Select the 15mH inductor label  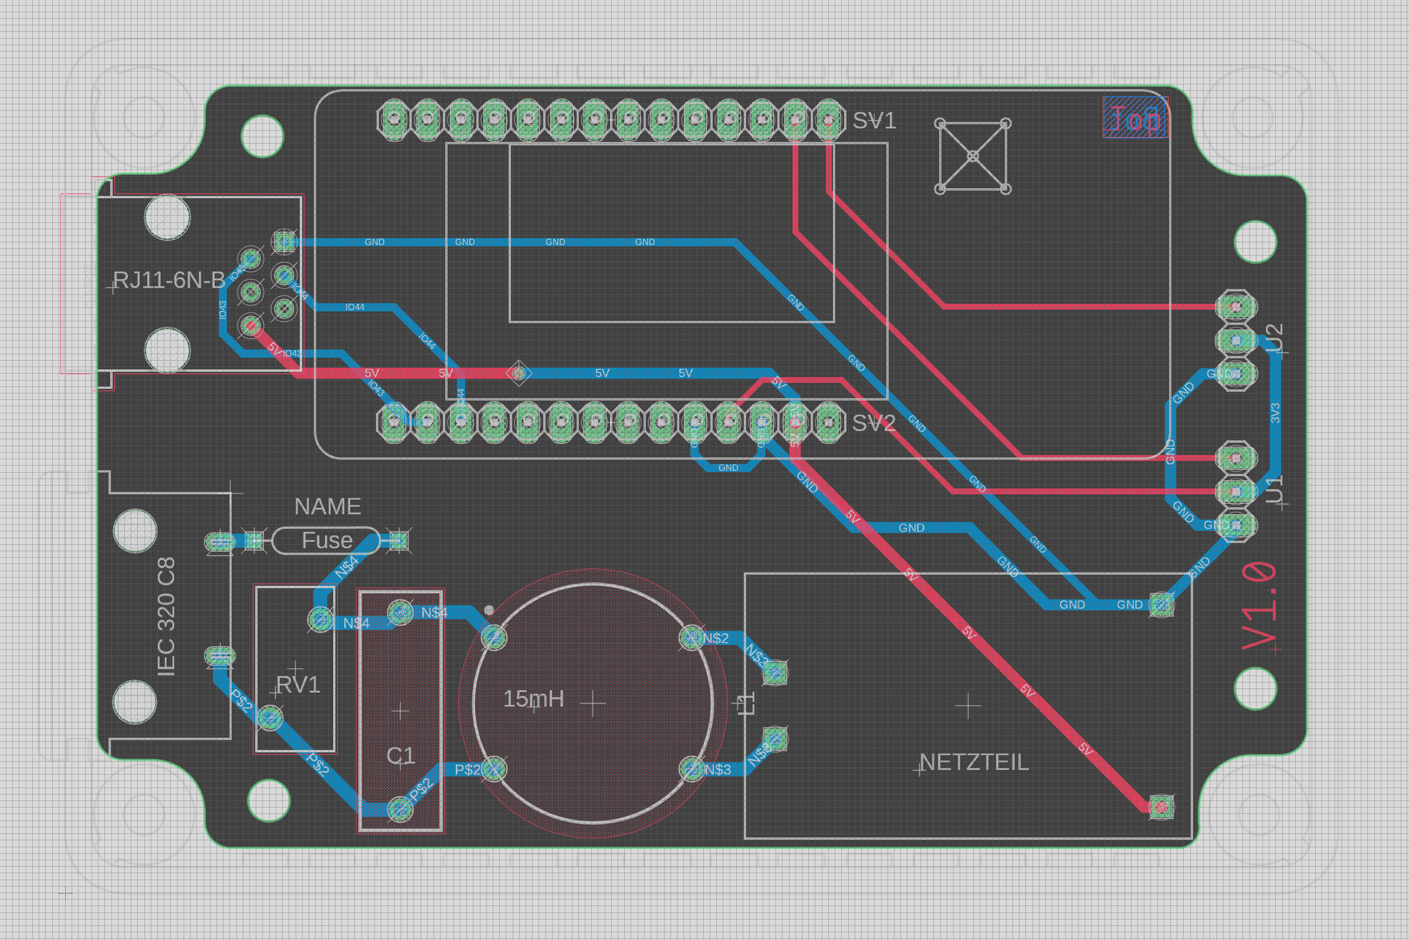tap(533, 698)
